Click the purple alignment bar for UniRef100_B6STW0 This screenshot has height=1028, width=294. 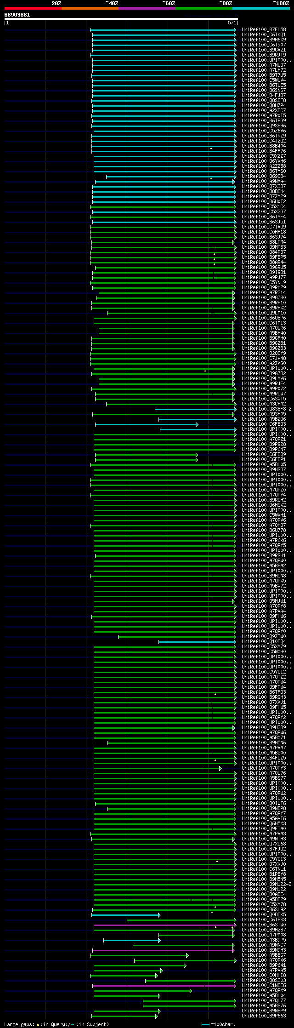click(165, 925)
